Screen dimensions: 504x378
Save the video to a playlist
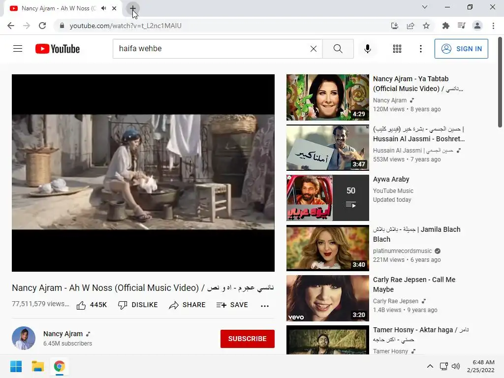click(x=232, y=305)
